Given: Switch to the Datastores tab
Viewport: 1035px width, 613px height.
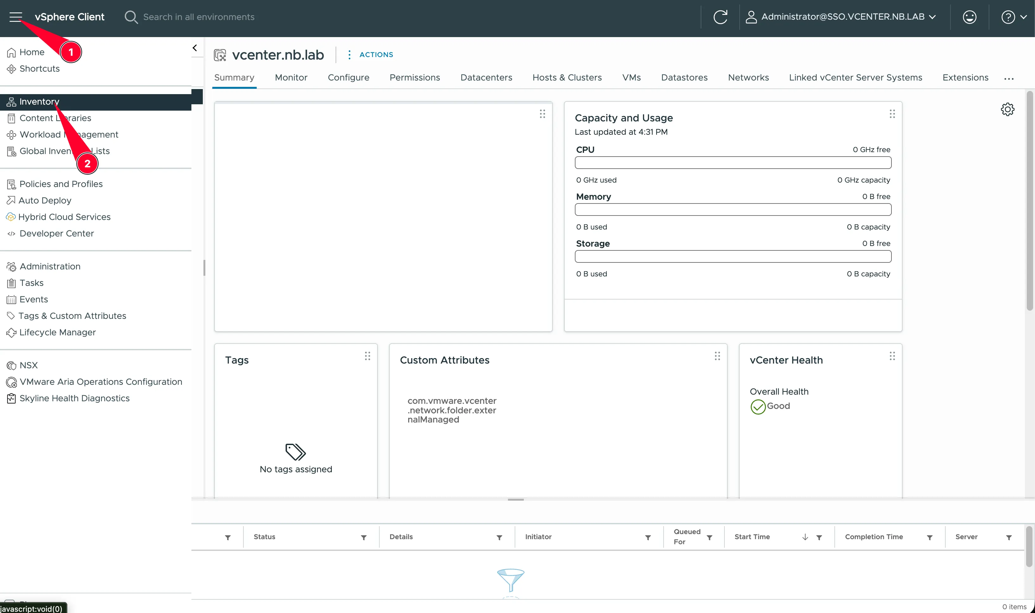Looking at the screenshot, I should coord(685,78).
